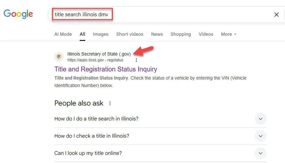285x163 pixels.
Task: Go to the Shopping tab
Action: 181,34
